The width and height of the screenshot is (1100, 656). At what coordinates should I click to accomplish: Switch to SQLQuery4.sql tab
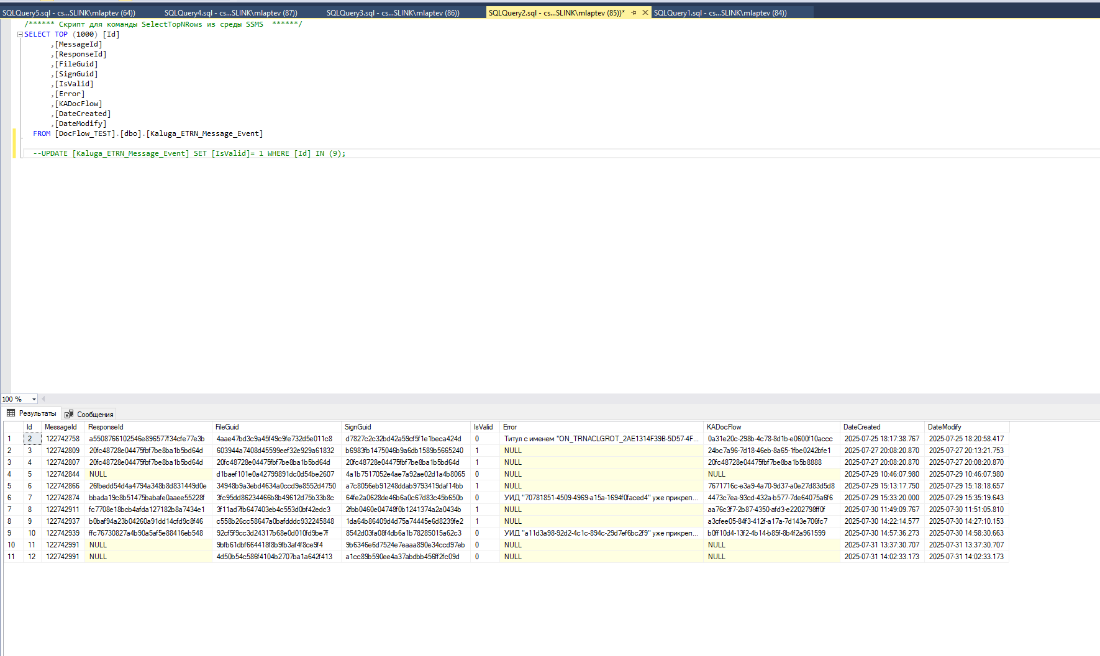point(231,12)
